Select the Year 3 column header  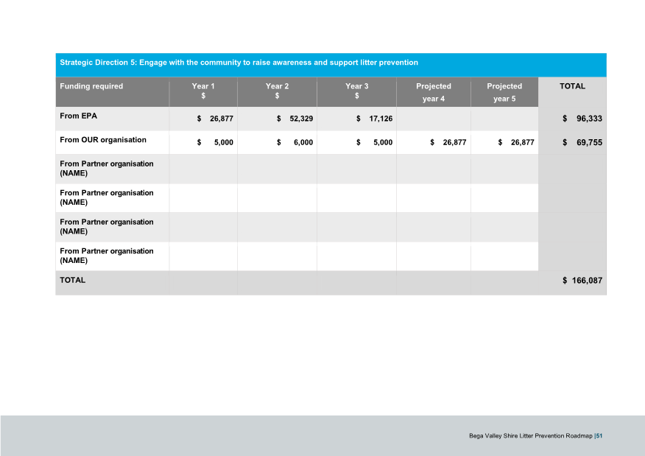[356, 91]
